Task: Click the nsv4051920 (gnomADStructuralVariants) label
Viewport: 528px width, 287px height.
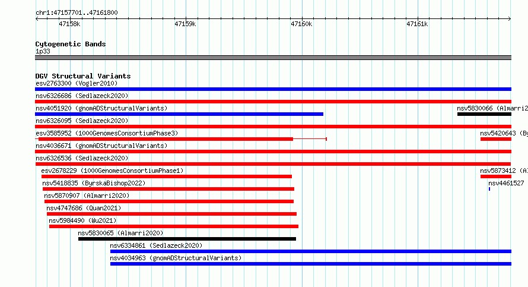Action: (x=101, y=108)
